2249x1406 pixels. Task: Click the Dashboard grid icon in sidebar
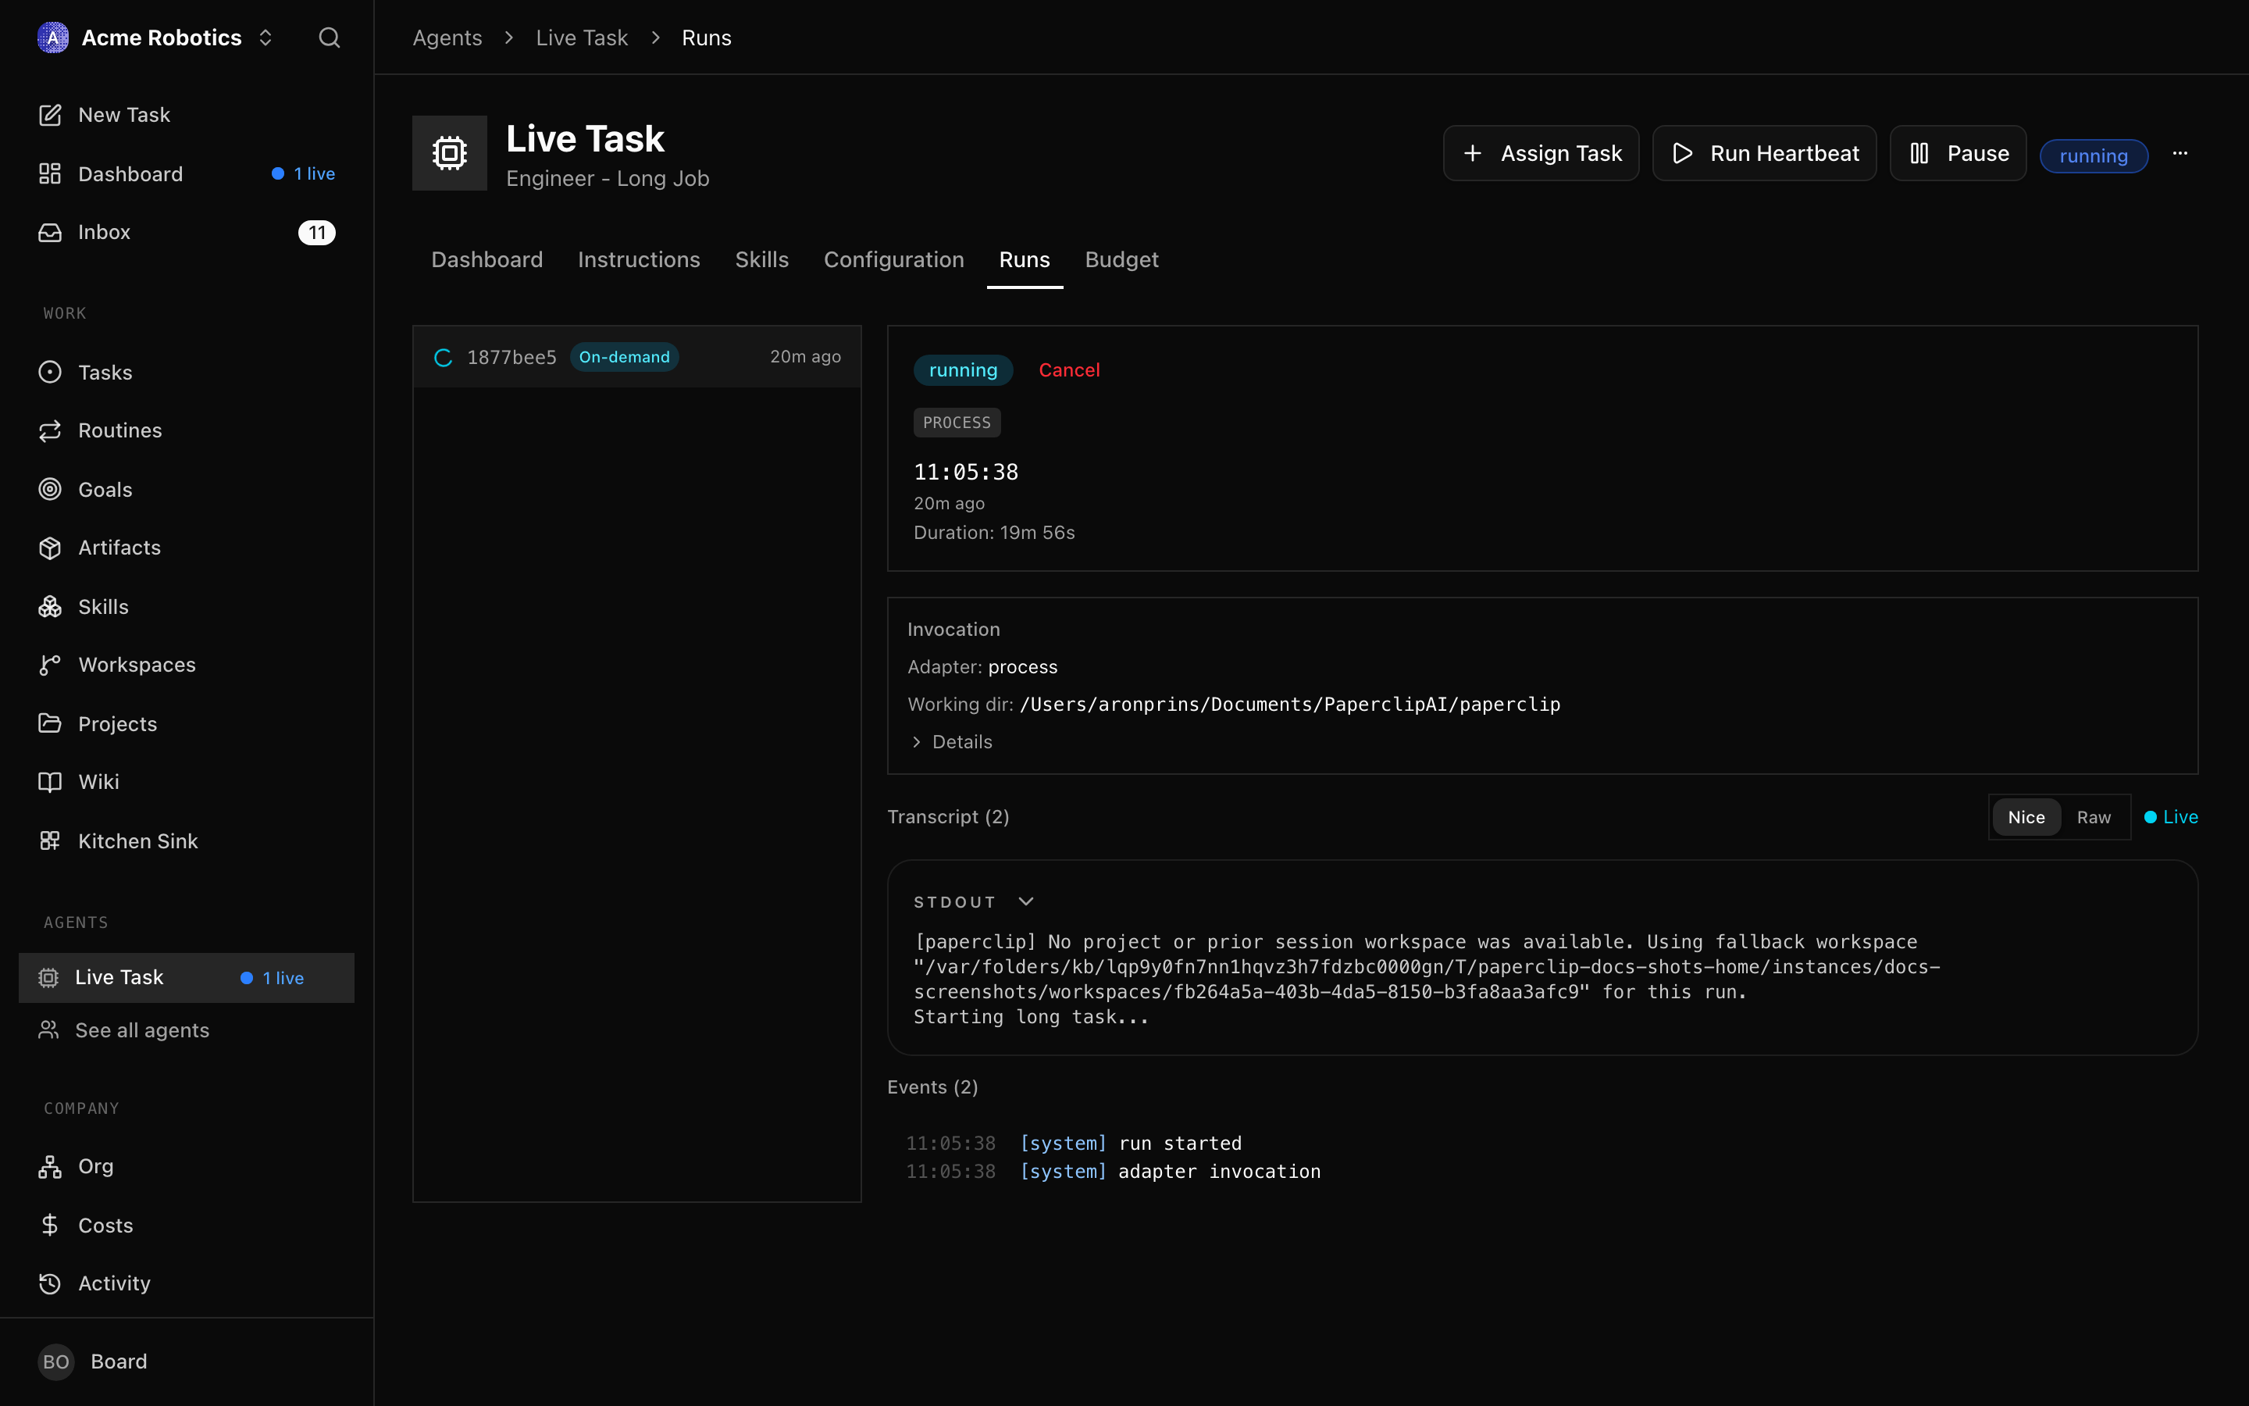pos(50,174)
